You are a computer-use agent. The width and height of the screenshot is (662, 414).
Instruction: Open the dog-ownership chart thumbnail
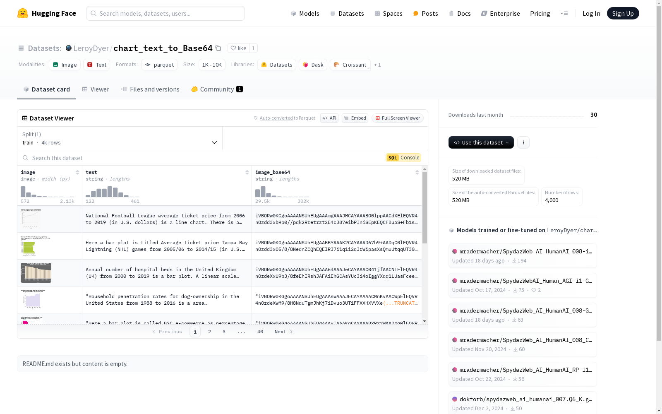pos(33,300)
